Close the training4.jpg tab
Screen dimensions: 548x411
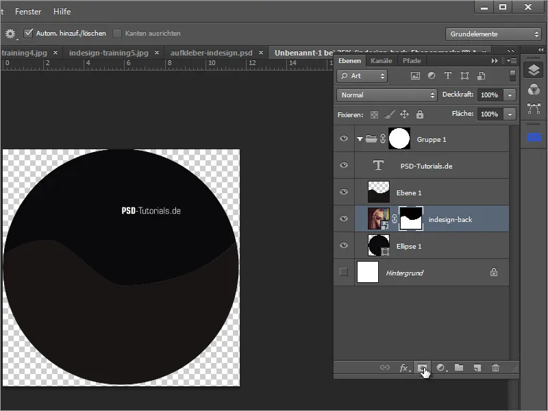pos(55,53)
